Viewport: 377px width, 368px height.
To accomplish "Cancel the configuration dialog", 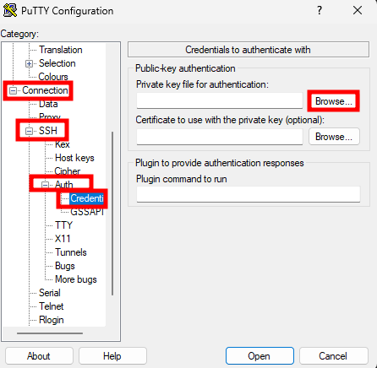I will [334, 356].
